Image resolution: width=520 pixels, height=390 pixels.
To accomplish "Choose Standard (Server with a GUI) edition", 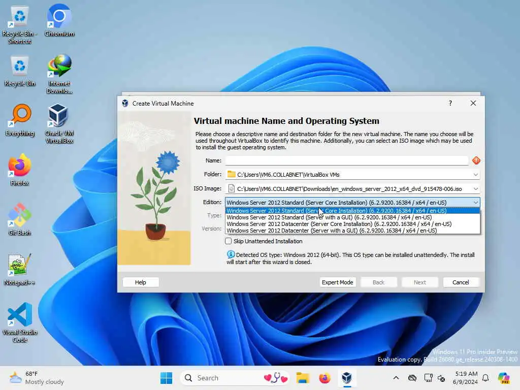I will [x=352, y=217].
